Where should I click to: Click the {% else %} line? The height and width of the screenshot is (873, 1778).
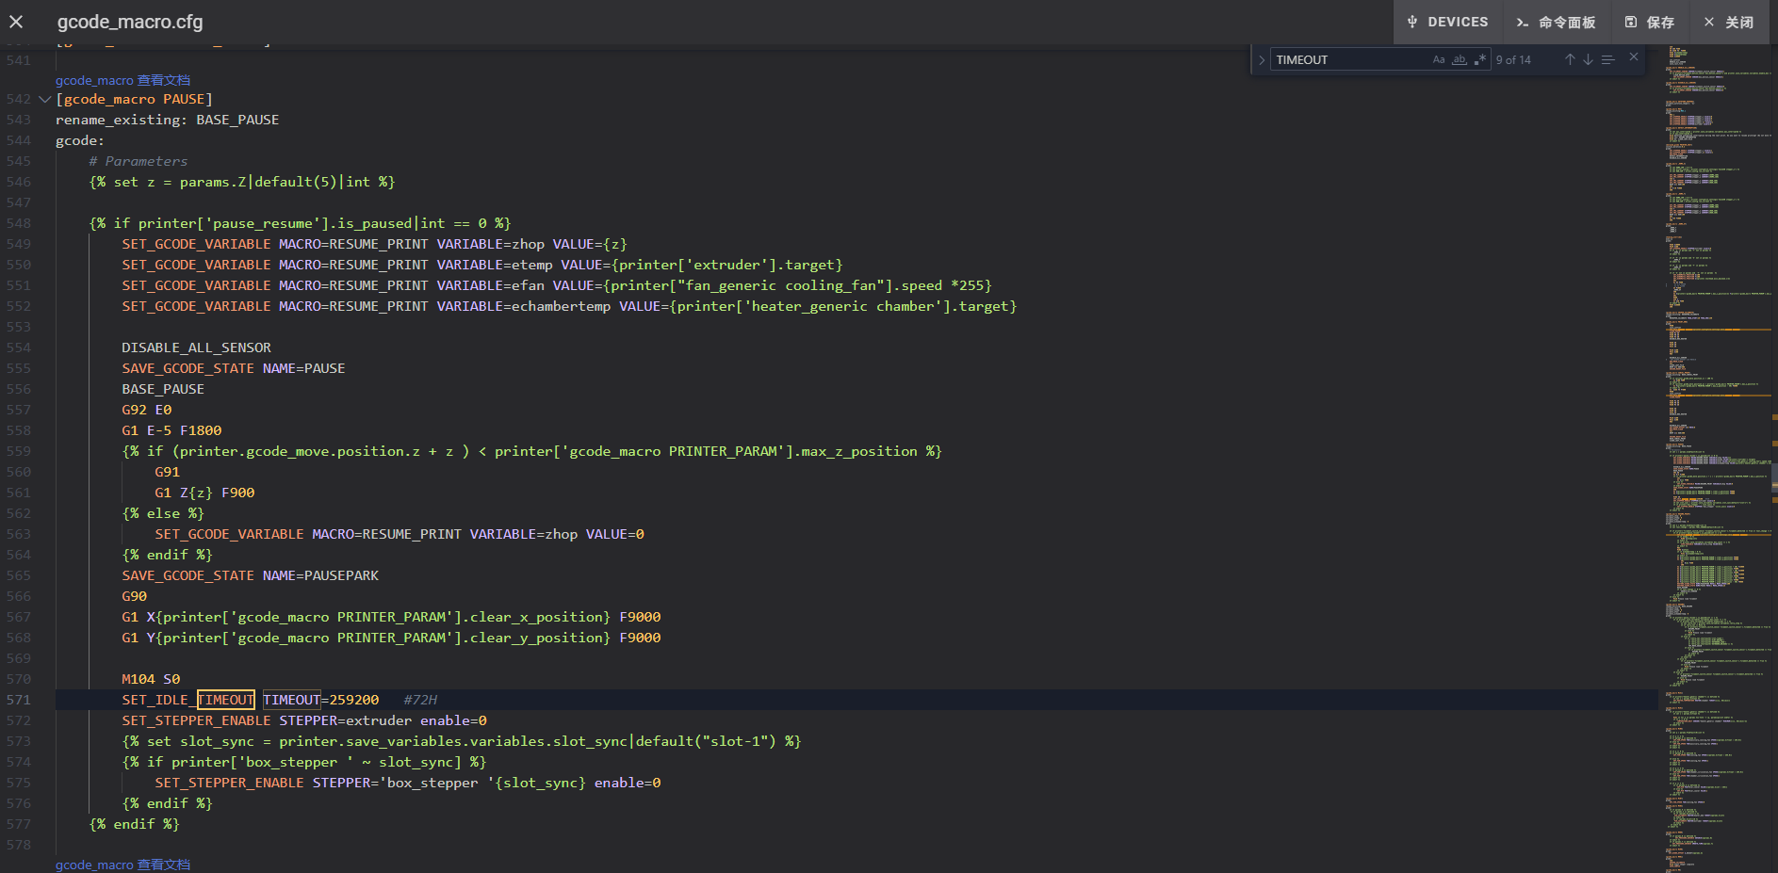click(163, 513)
